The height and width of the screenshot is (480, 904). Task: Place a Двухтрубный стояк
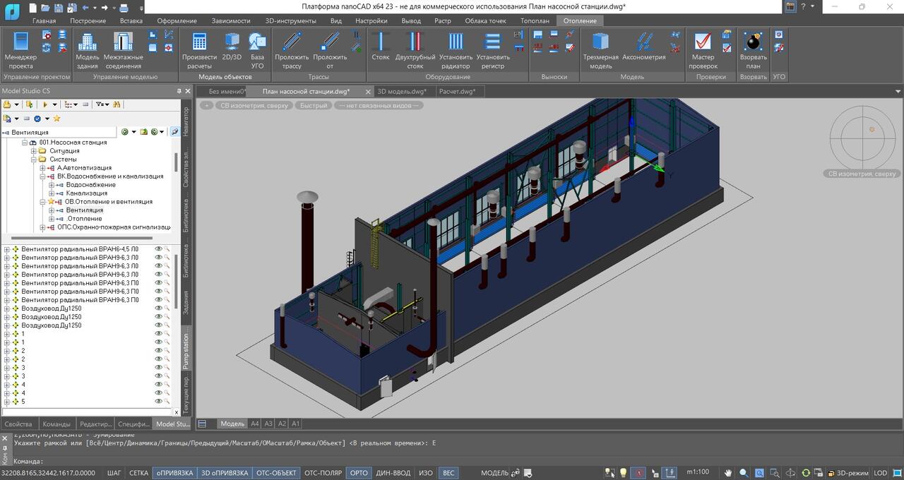click(415, 49)
